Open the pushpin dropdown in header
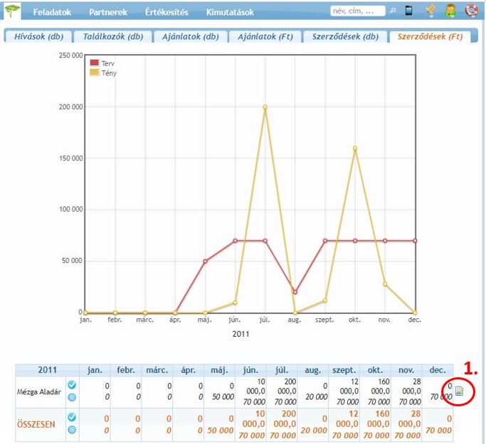Viewport: 486px width, 444px height. pyautogui.click(x=430, y=11)
